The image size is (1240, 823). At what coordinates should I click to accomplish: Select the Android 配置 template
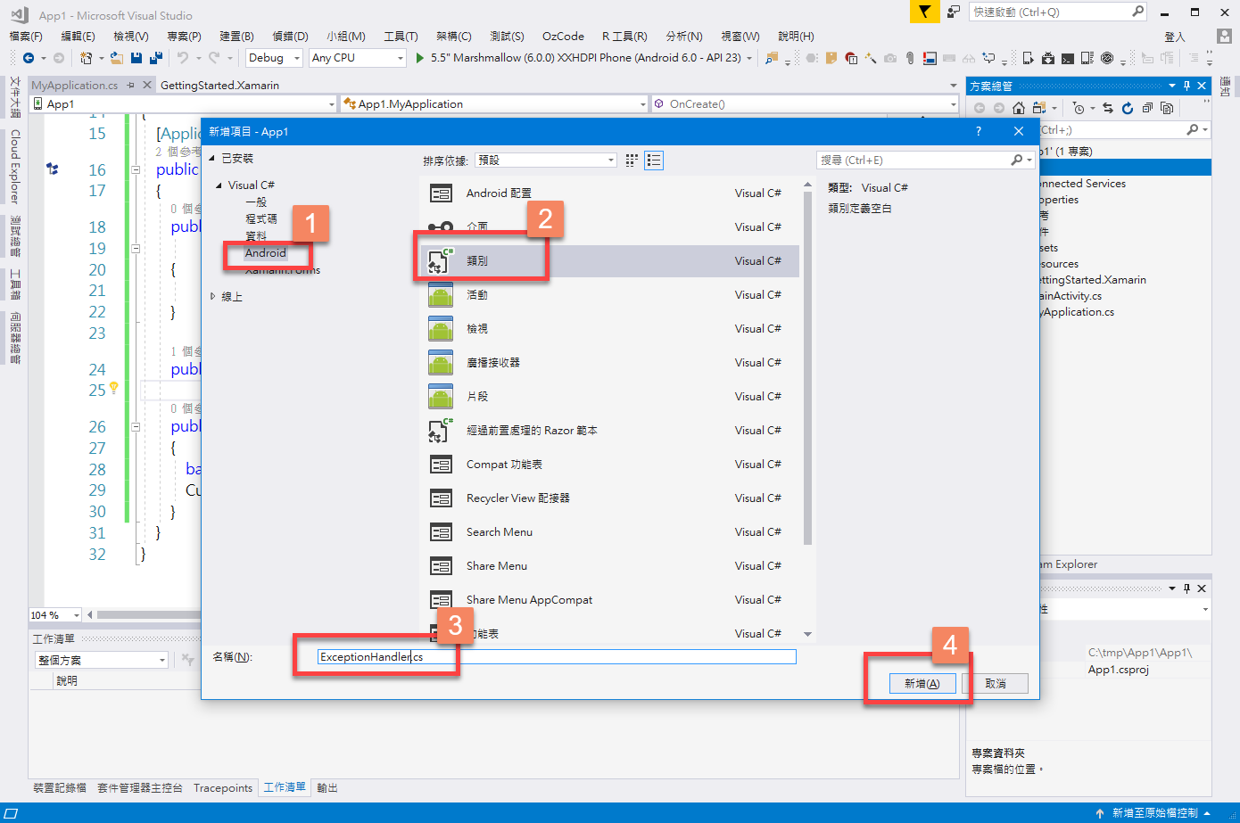609,193
